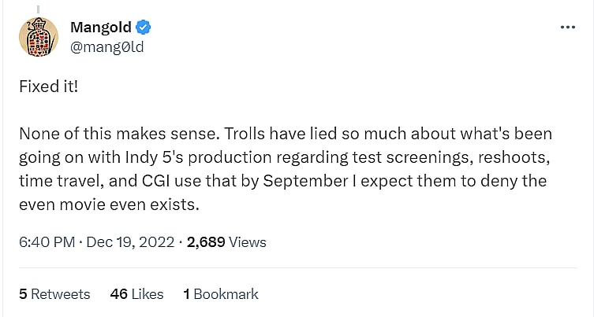Click the display name "Mangold"
The height and width of the screenshot is (317, 594).
pyautogui.click(x=101, y=28)
